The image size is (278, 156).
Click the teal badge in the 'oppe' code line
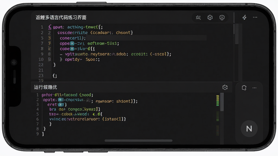[x=72, y=43]
